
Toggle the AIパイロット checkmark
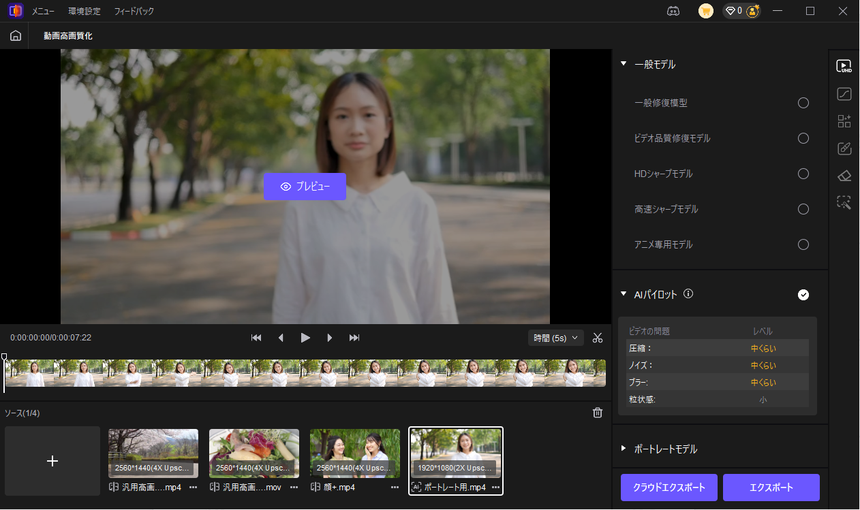click(803, 295)
